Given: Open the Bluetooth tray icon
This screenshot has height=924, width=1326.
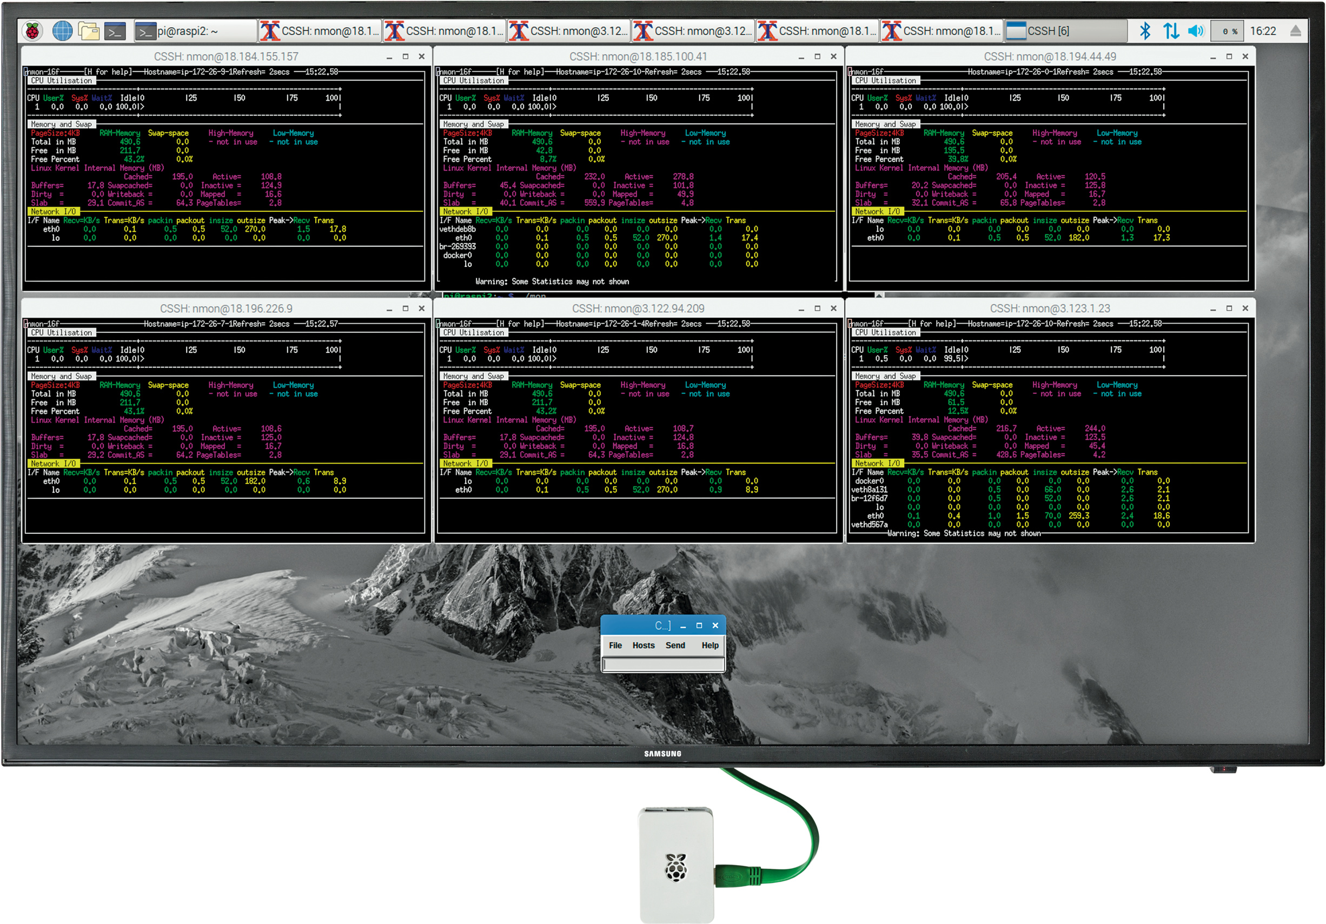Looking at the screenshot, I should 1145,31.
